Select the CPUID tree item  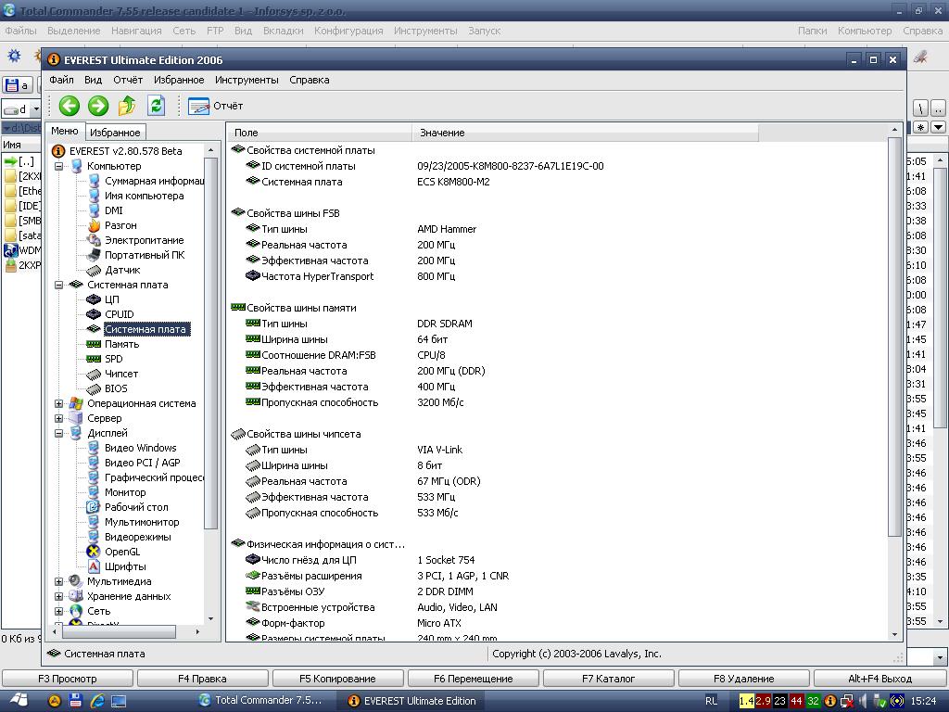[120, 314]
